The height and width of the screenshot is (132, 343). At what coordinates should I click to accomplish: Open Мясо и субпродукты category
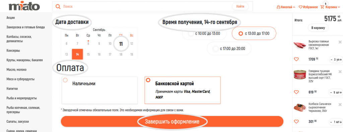coord(20,79)
